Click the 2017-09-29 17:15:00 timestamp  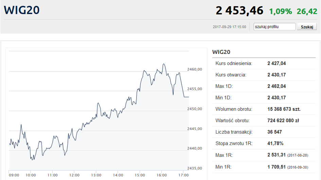[229, 27]
